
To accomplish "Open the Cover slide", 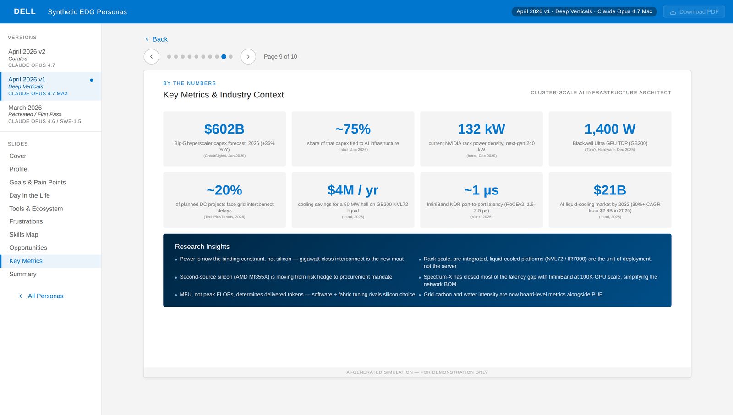I will point(18,156).
